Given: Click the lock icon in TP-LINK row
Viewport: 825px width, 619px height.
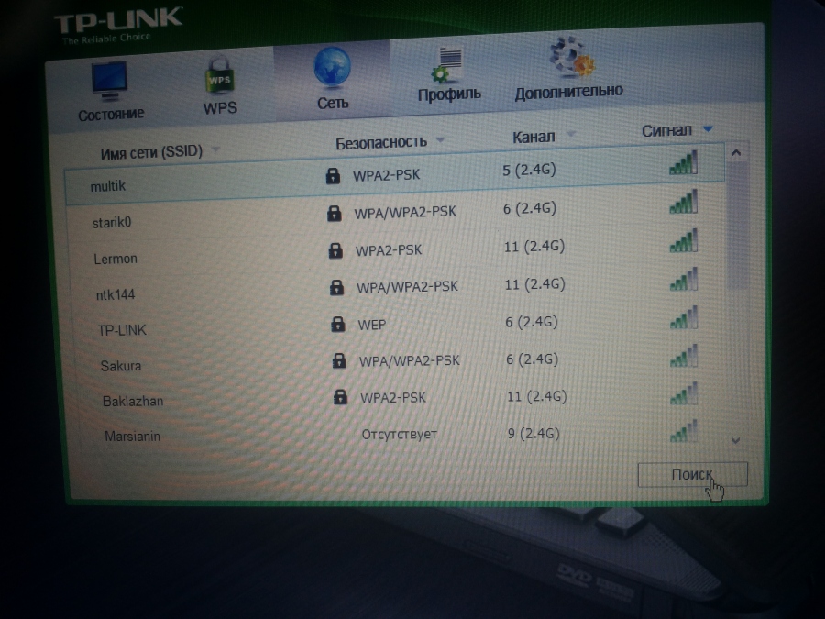Looking at the screenshot, I should pyautogui.click(x=337, y=325).
